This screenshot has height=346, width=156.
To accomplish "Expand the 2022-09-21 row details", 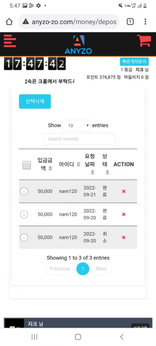I will 24,192.
